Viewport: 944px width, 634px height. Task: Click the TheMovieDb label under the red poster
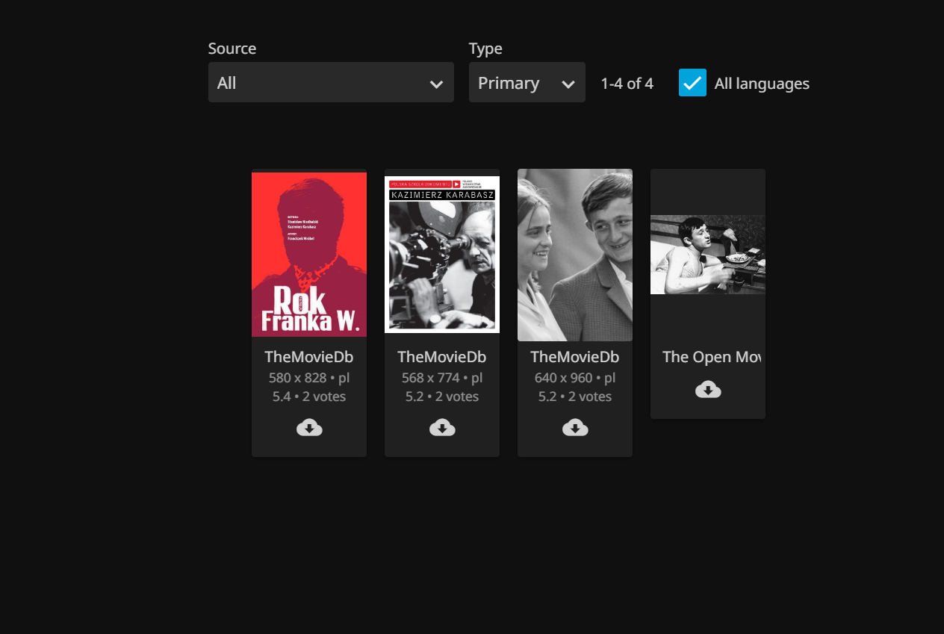(x=309, y=357)
